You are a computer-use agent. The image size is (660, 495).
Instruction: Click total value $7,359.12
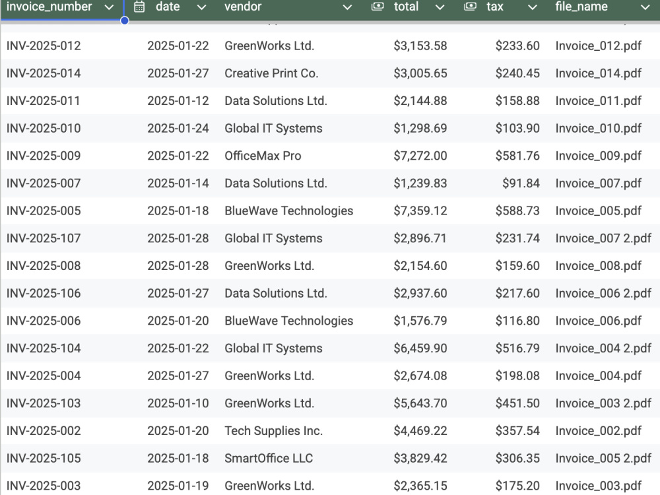pyautogui.click(x=420, y=211)
